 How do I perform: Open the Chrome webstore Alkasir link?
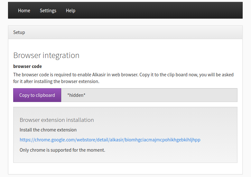point(110,140)
